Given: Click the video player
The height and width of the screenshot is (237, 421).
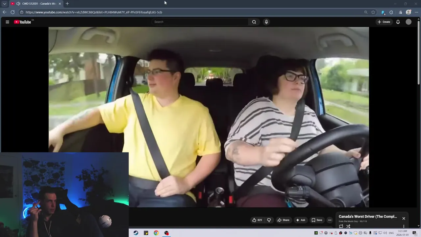Looking at the screenshot, I should pyautogui.click(x=209, y=117).
